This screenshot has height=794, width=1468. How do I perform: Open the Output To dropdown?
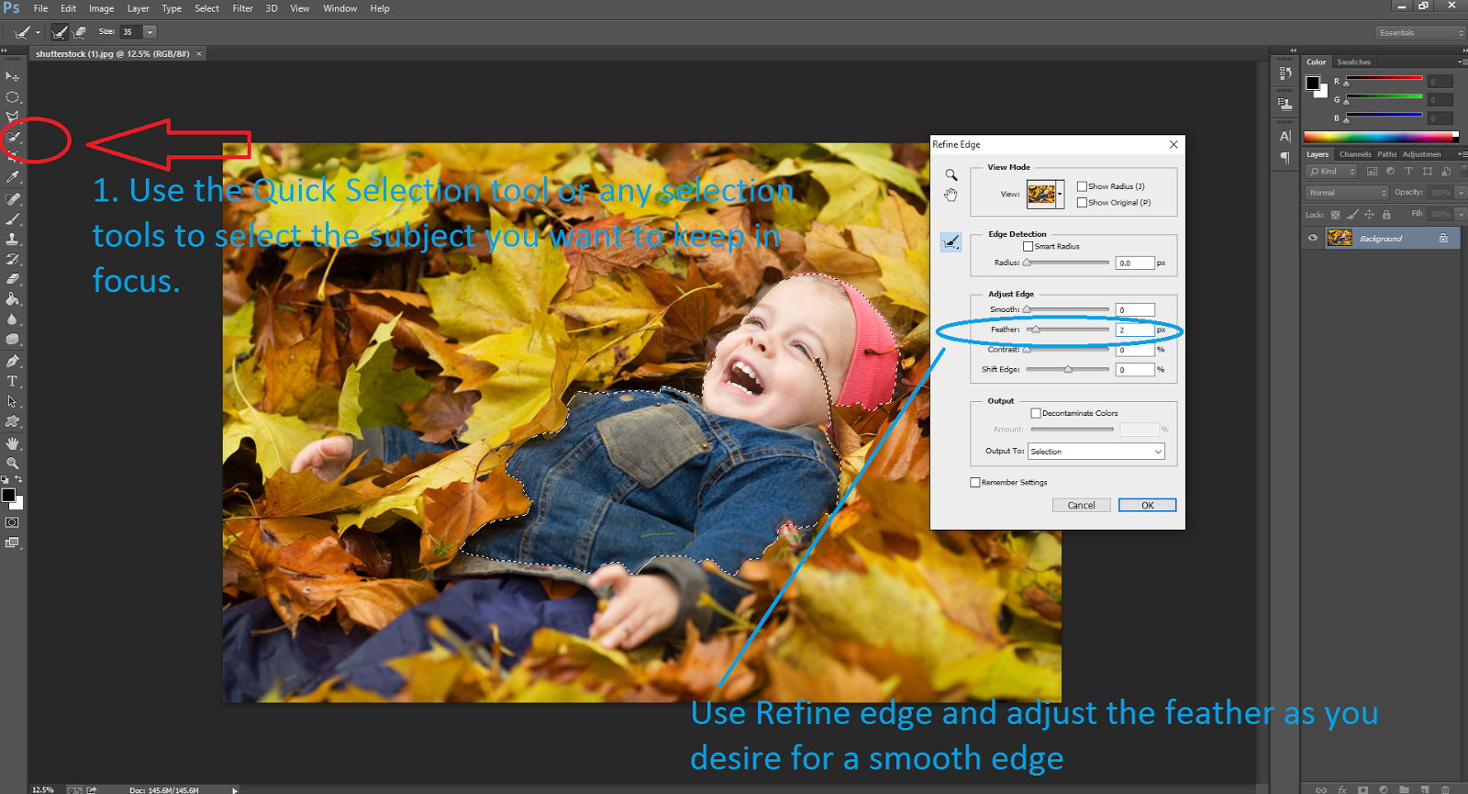click(1095, 452)
